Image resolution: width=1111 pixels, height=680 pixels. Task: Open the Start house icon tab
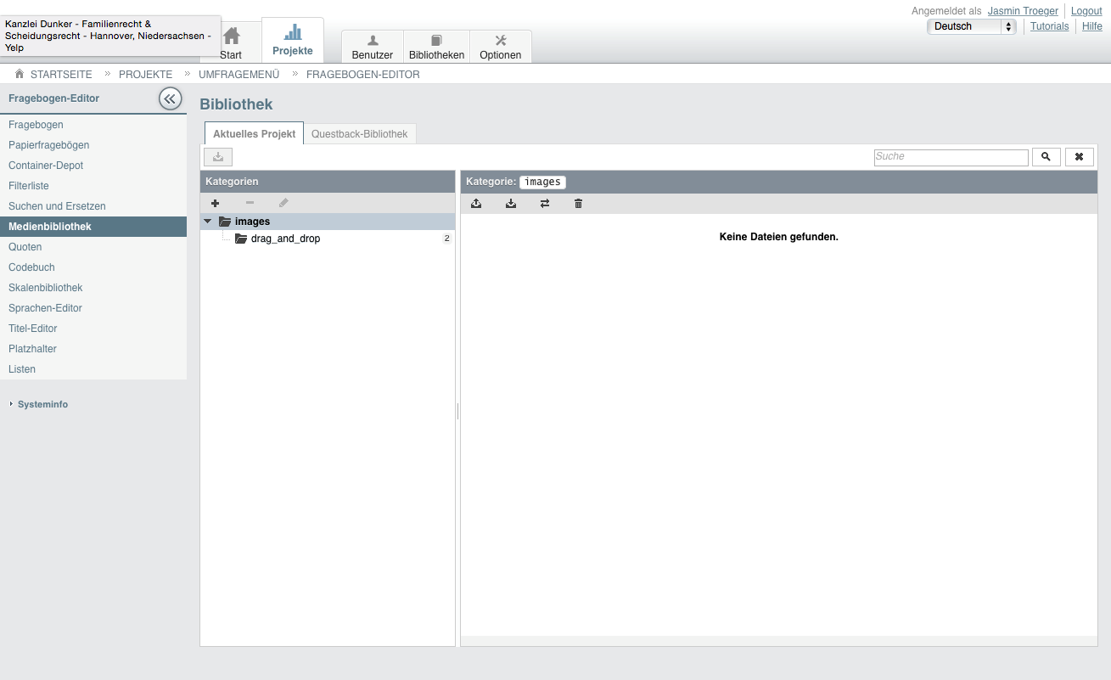click(x=230, y=42)
